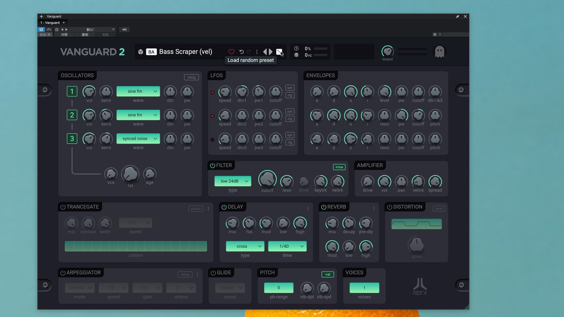
Task: Click the distortion mod button
Action: (439, 209)
